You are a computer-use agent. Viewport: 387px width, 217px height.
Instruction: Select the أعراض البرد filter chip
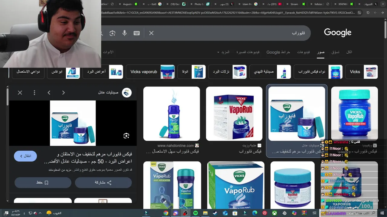103,72
